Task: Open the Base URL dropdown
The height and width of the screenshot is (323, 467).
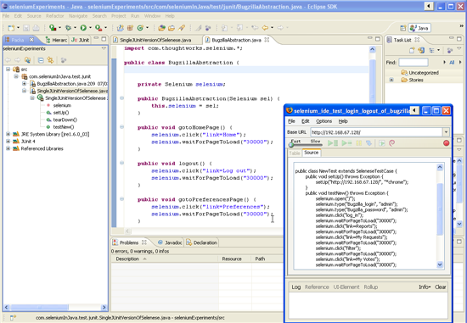Action: pos(446,132)
